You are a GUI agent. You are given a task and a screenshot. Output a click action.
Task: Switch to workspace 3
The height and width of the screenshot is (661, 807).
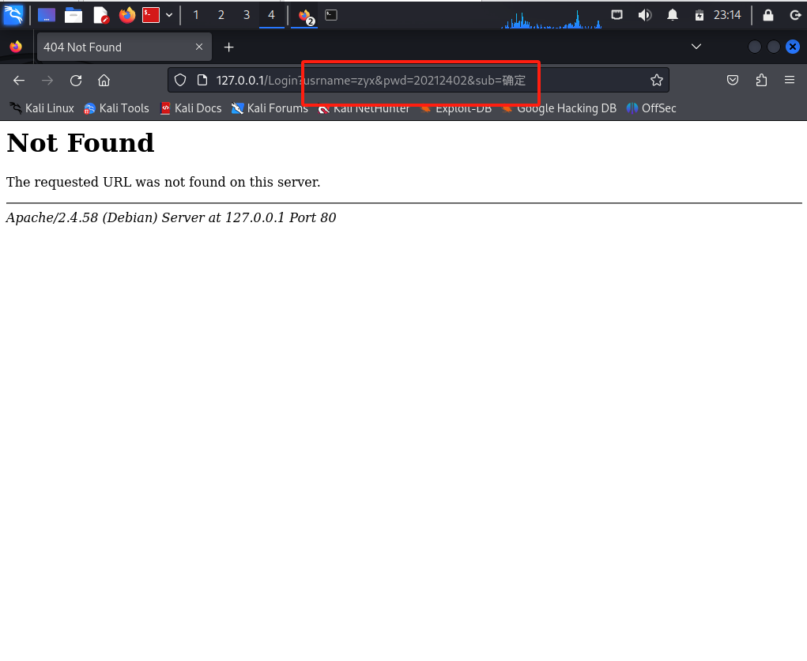pos(247,15)
